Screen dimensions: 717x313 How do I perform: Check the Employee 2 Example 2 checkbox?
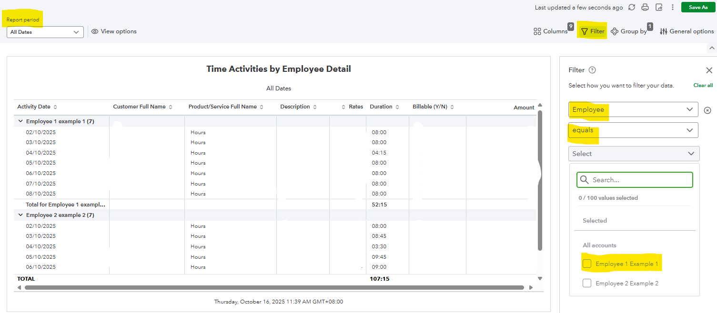587,283
